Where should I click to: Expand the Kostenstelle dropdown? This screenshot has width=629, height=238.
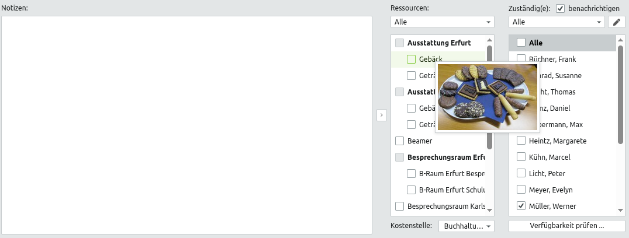[x=466, y=226]
